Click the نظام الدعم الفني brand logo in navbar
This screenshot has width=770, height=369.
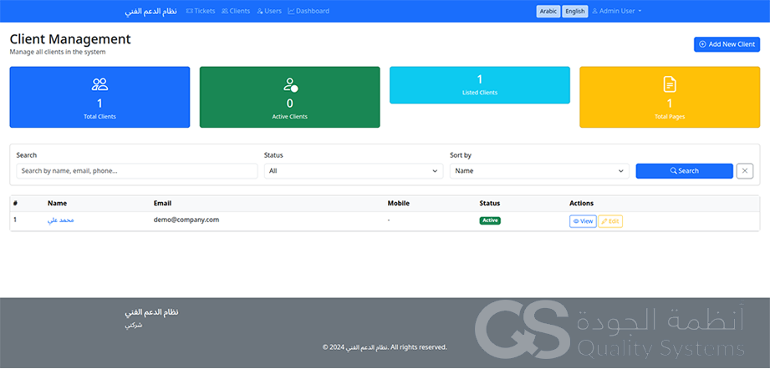[x=151, y=12]
